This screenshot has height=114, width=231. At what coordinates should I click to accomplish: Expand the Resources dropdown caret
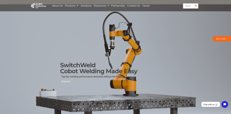pyautogui.click(x=108, y=6)
